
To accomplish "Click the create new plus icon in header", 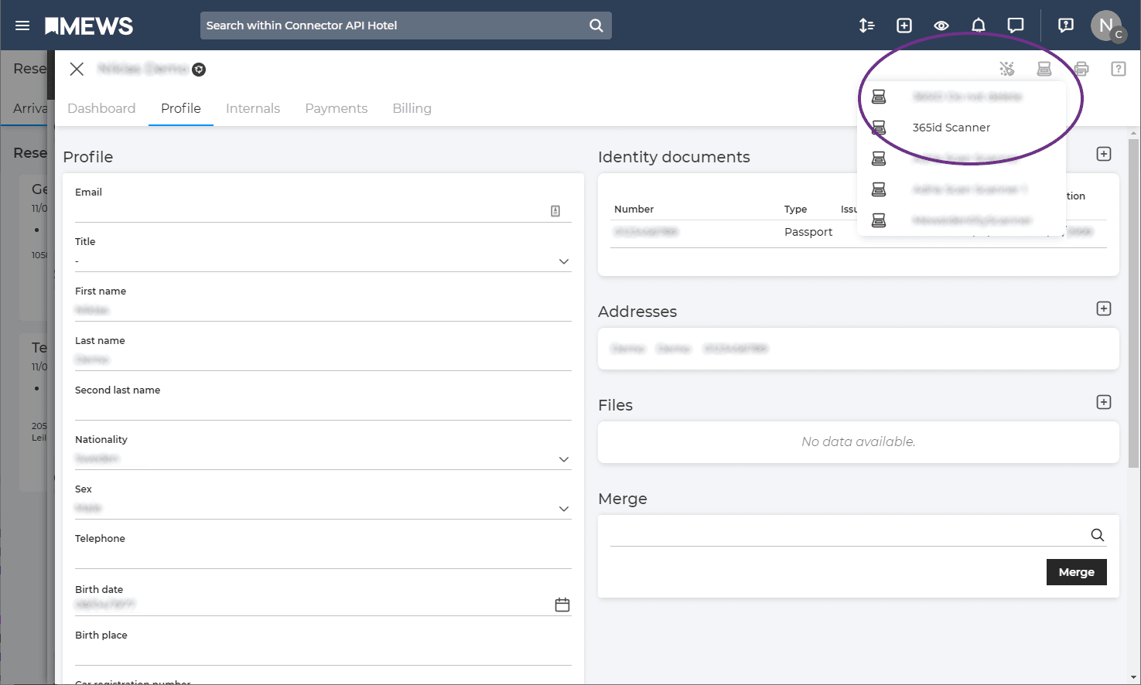I will tap(904, 26).
